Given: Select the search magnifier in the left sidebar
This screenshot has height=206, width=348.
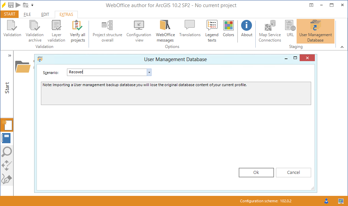Looking at the screenshot, I should (7, 152).
